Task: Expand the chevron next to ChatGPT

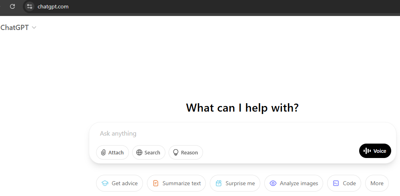Action: coord(34,28)
